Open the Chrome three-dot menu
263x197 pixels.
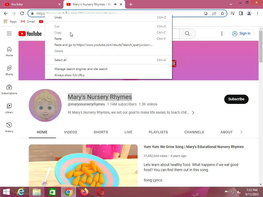[x=257, y=13]
